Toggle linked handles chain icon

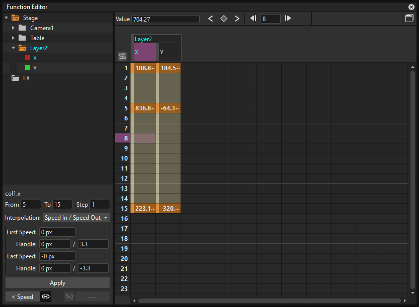46,296
